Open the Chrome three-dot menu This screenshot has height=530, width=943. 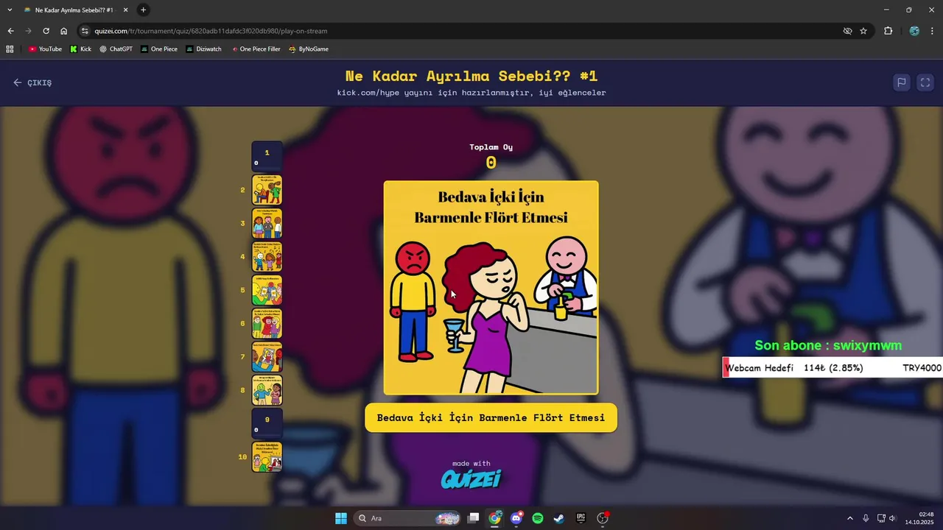point(933,31)
